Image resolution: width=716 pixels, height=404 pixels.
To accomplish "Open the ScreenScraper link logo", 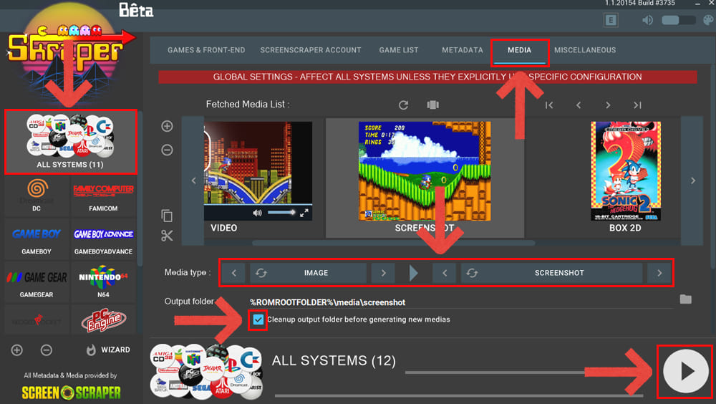I will click(71, 392).
